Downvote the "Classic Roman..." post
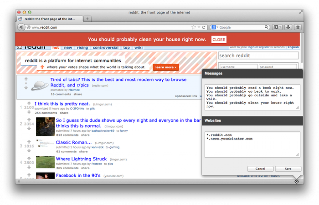 pyautogui.click(x=29, y=151)
